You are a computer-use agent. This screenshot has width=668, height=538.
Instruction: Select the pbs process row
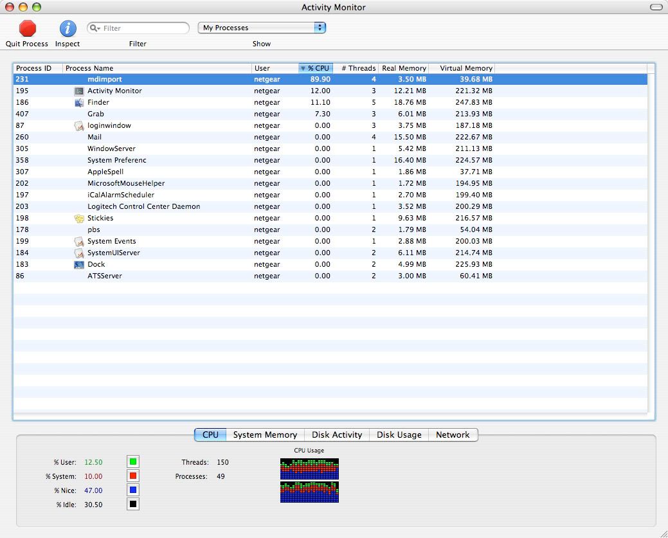[330, 229]
